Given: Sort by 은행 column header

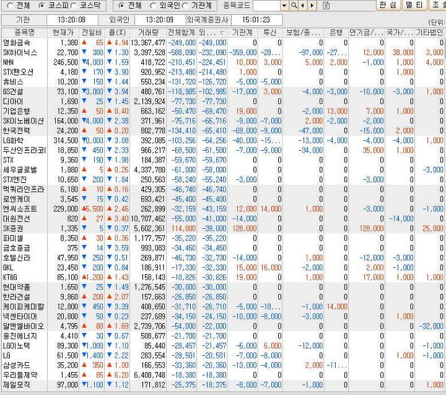Looking at the screenshot, I should click(x=336, y=32).
